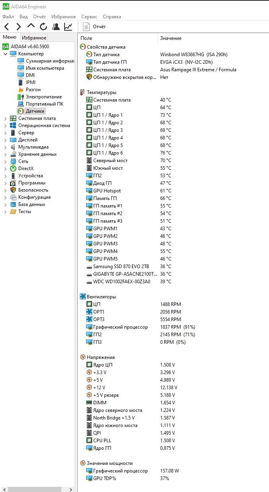Click the Программы icon in tree
The width and height of the screenshot is (269, 492).
(13, 183)
